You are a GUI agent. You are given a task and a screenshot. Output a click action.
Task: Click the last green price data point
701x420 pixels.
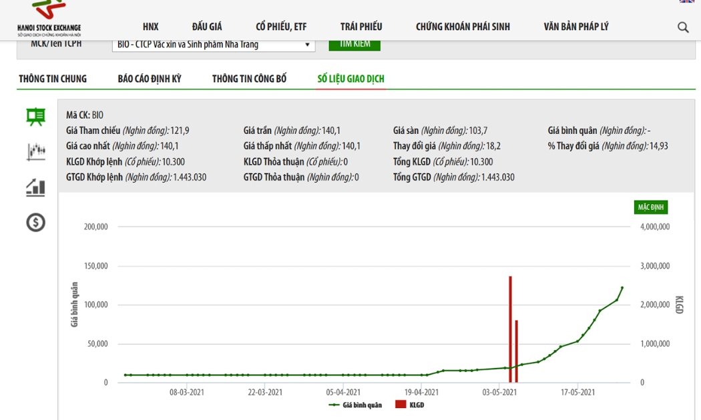(622, 288)
